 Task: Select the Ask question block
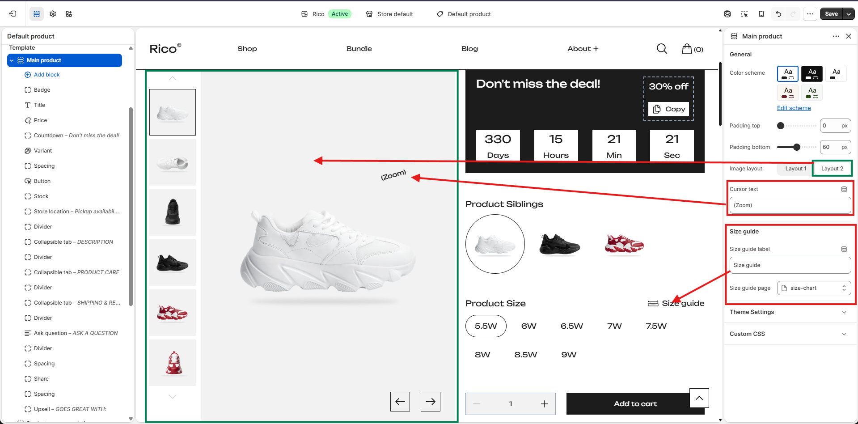72,333
